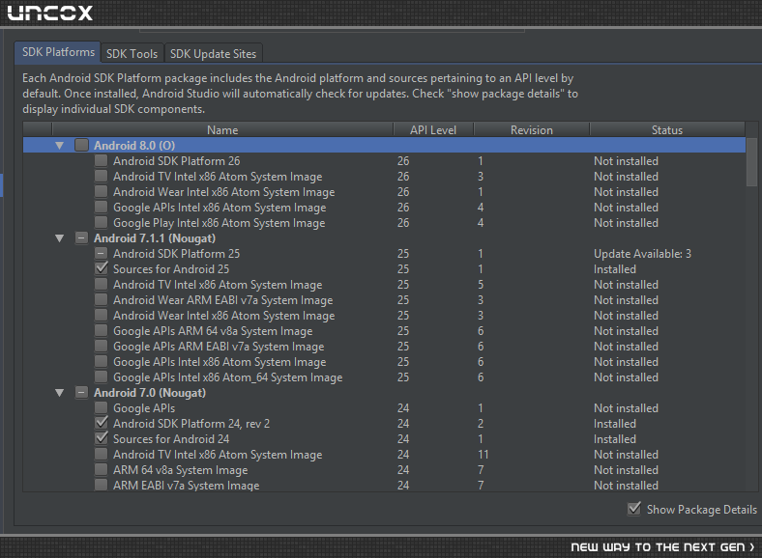Sort by the Name column header
This screenshot has height=558, width=762.
pos(222,130)
